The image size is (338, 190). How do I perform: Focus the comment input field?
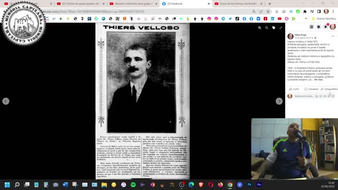(x=304, y=96)
